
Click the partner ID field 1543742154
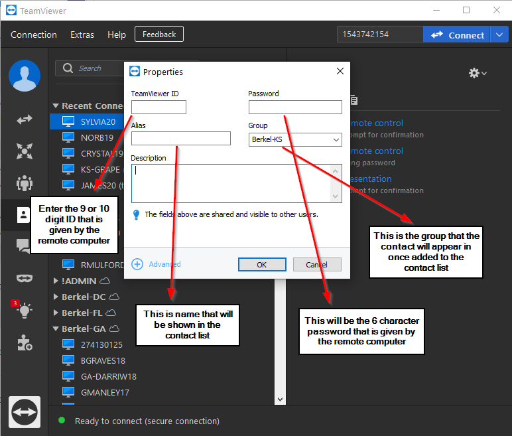pos(380,35)
